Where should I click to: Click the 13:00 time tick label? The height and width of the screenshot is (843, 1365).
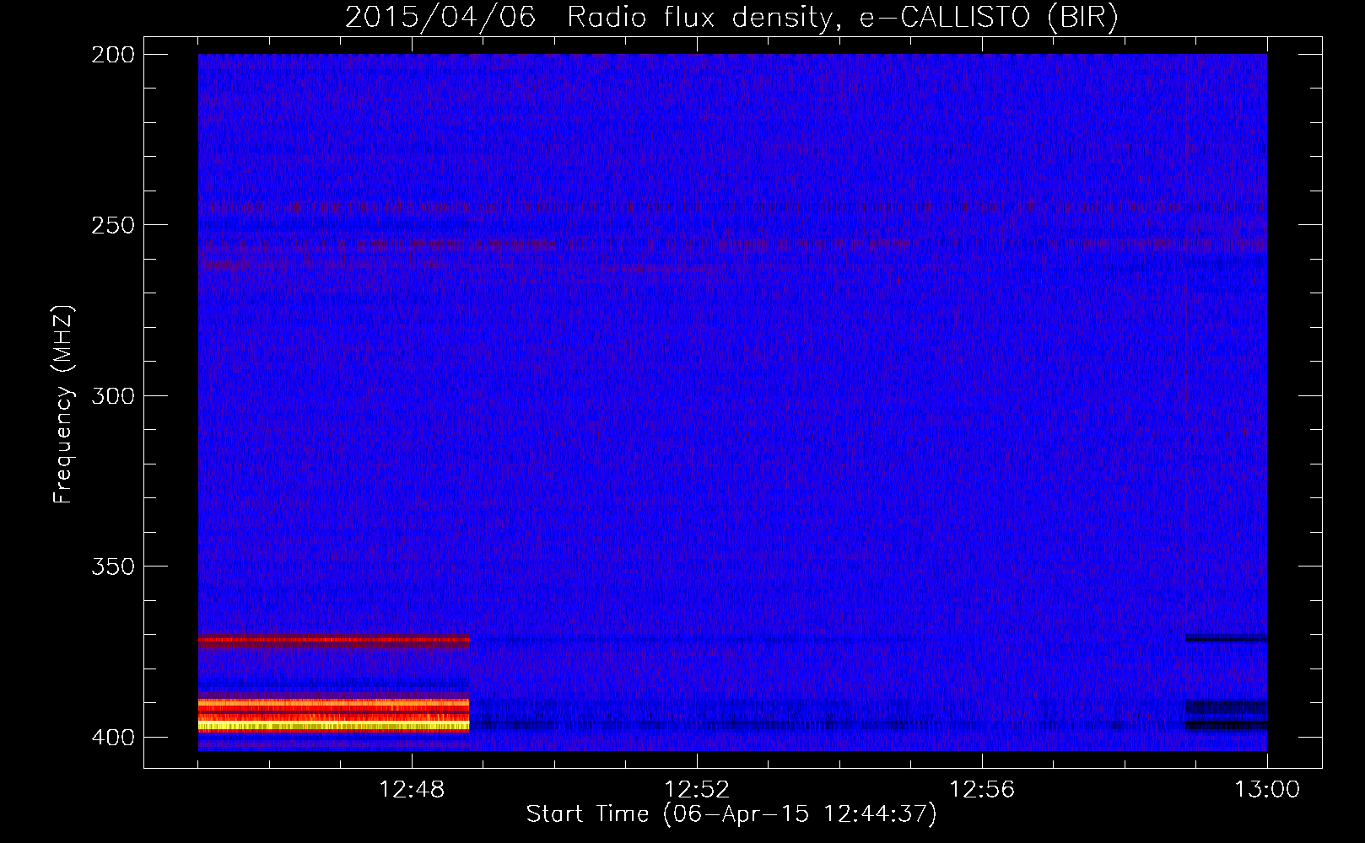click(1267, 790)
